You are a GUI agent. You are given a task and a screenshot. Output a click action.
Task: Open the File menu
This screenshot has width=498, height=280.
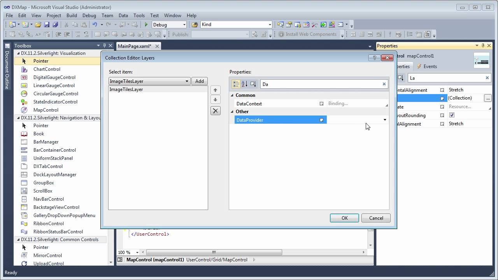point(9,16)
